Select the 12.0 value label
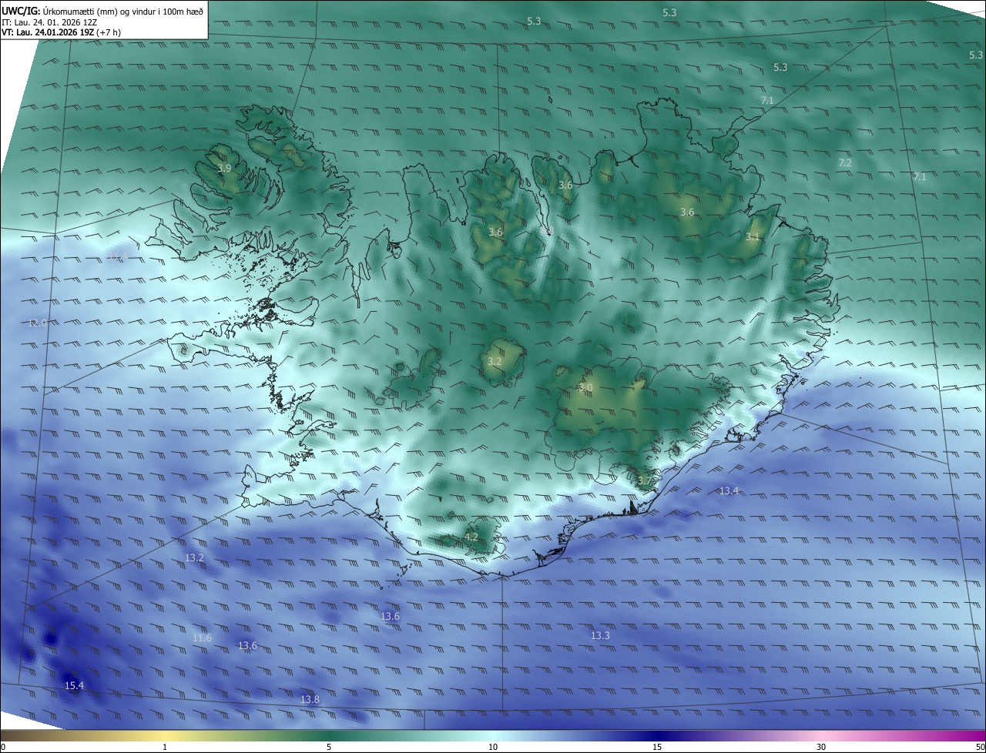This screenshot has width=986, height=753. [x=37, y=323]
